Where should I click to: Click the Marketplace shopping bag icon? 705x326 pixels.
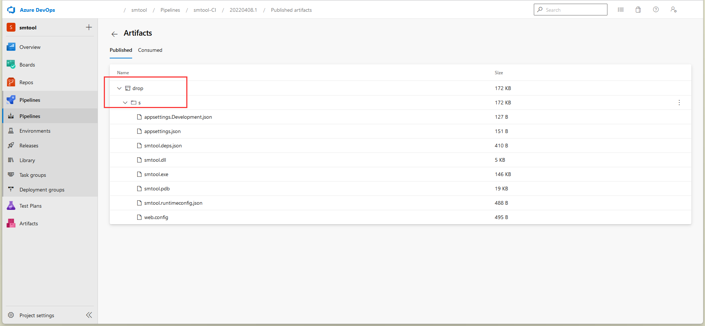(x=638, y=10)
